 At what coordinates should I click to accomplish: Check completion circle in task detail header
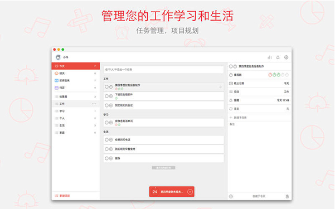click(x=231, y=66)
